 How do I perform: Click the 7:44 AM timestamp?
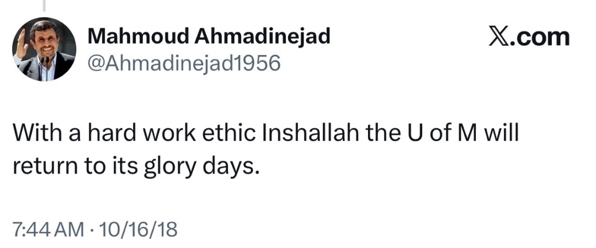[47, 228]
